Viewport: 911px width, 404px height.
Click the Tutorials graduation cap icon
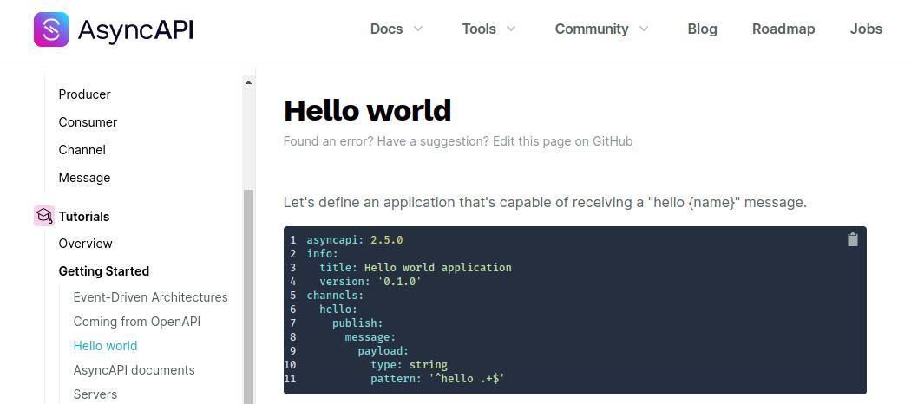click(x=44, y=216)
